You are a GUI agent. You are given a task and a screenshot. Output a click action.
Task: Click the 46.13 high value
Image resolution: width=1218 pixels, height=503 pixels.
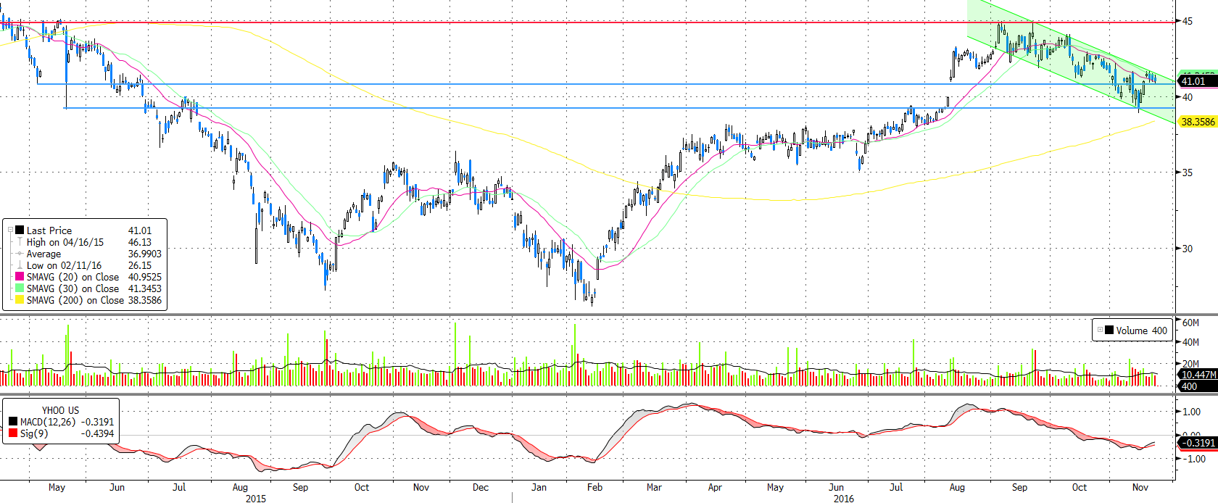(140, 242)
